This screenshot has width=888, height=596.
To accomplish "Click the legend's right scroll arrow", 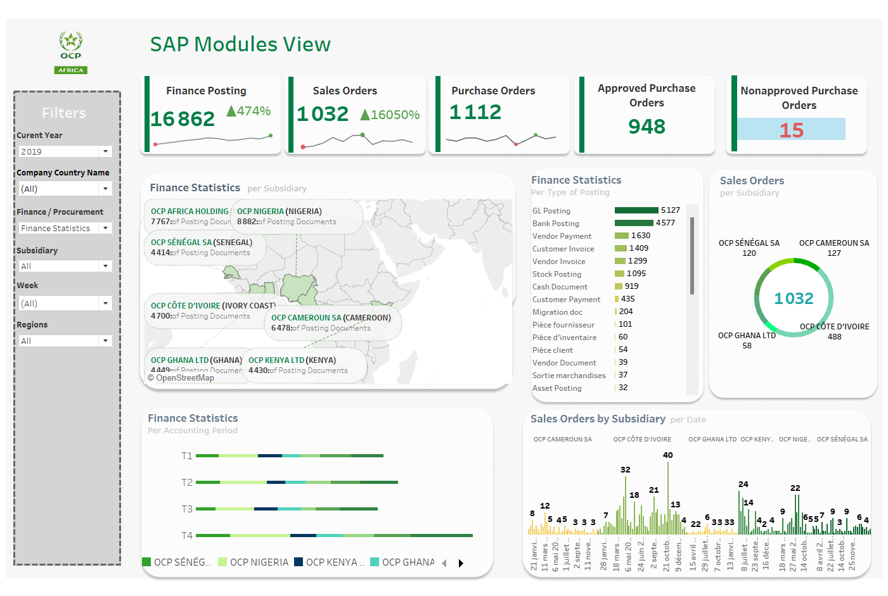I will click(x=461, y=563).
